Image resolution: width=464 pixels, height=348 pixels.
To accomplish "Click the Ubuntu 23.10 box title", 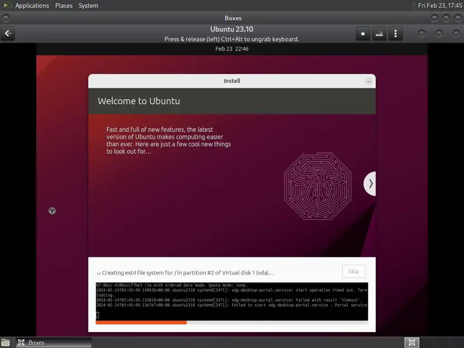I will (232, 29).
